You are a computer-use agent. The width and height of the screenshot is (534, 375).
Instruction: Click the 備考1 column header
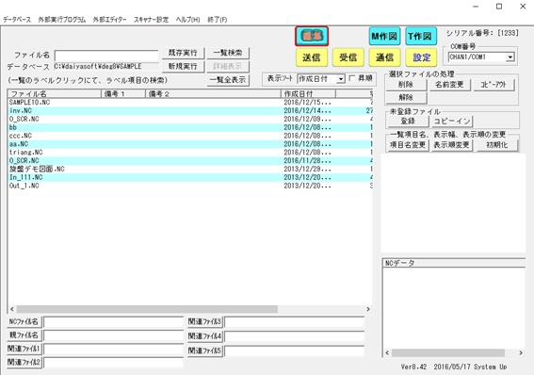click(123, 93)
